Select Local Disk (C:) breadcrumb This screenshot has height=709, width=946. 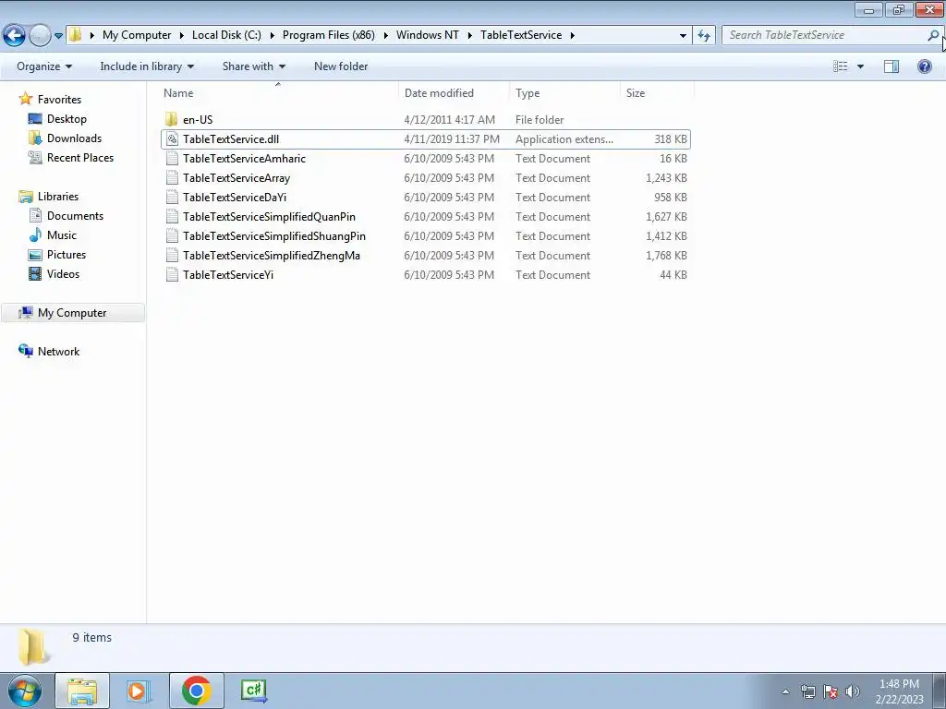(226, 35)
